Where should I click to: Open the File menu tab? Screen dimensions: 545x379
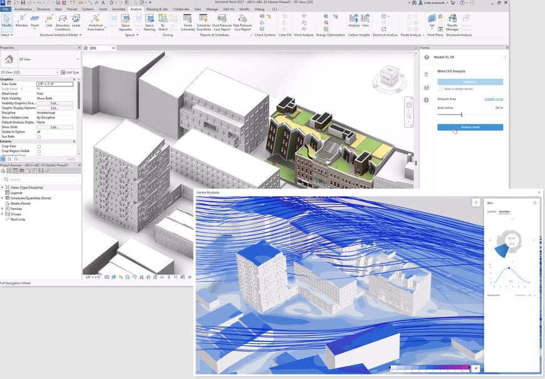click(6, 9)
